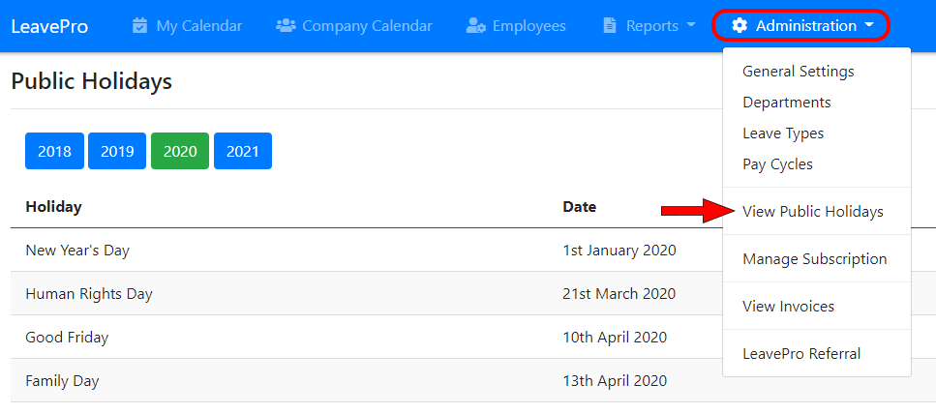Click the Administration gear icon
The image size is (936, 414).
coord(740,26)
